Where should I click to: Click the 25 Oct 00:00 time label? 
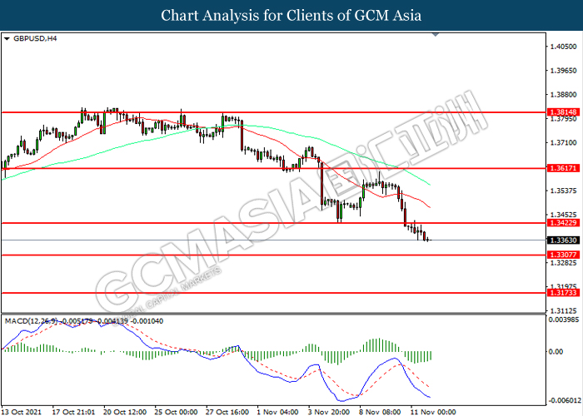click(x=176, y=412)
